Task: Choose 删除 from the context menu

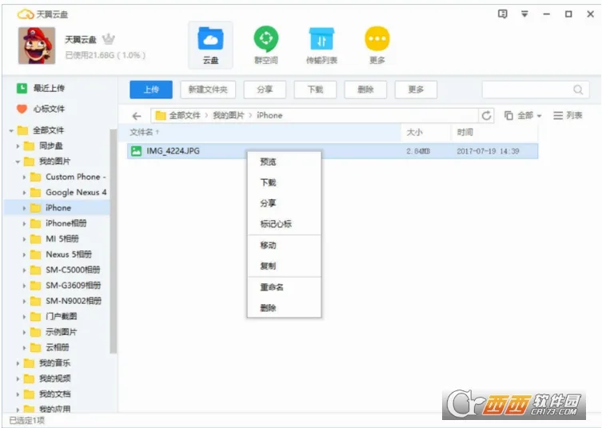Action: pos(284,308)
